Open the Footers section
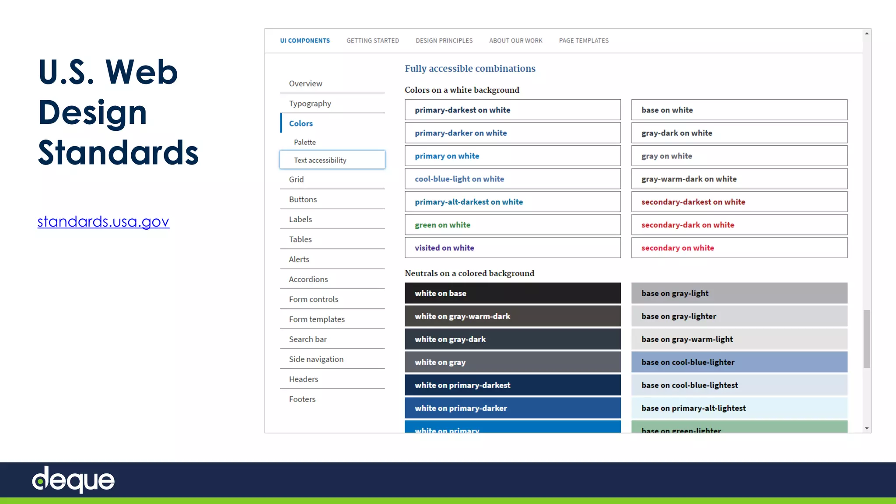 pos(332,399)
